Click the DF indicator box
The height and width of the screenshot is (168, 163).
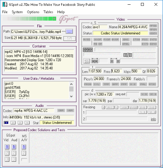pos(100,44)
